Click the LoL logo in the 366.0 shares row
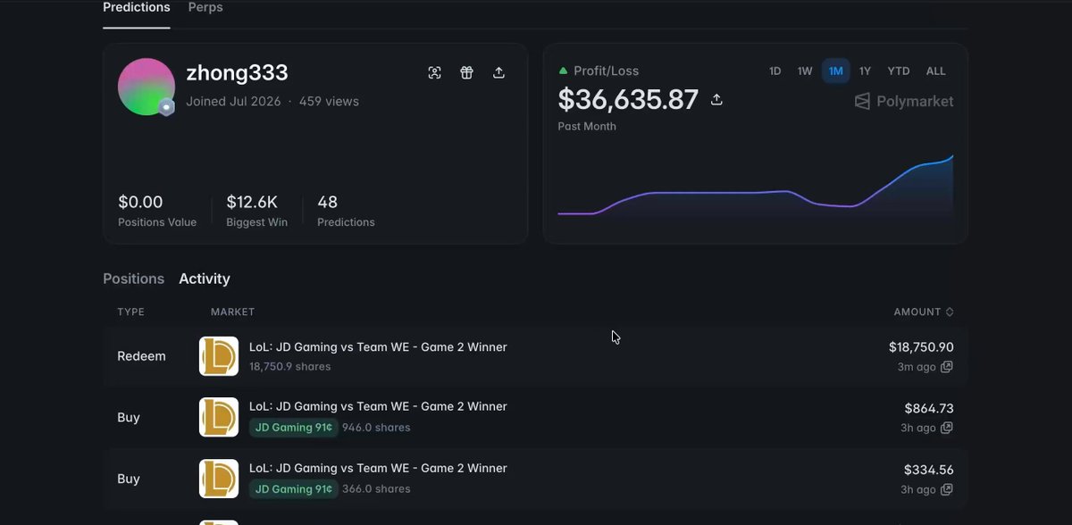Screen dimensions: 1072x525 click(x=219, y=479)
